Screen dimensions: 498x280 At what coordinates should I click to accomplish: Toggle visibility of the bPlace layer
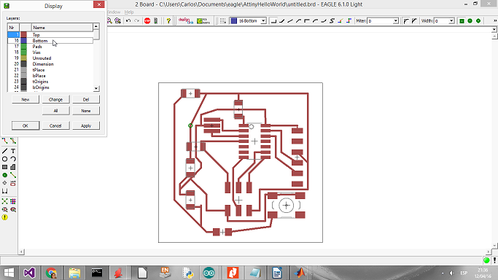pos(50,76)
